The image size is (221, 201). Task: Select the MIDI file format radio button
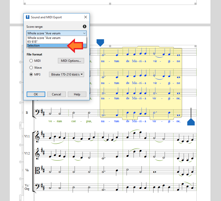31,61
